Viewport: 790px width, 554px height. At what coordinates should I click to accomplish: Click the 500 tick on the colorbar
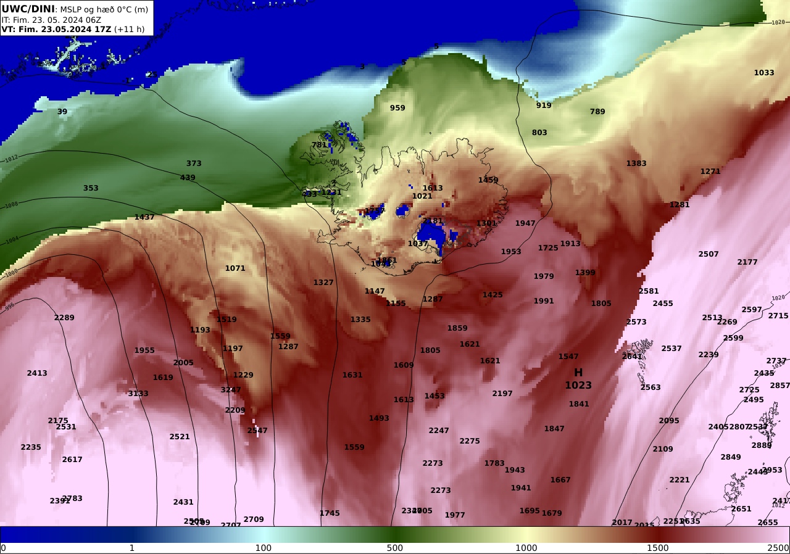click(395, 548)
